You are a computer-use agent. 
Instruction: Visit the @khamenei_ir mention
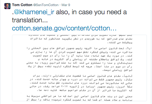[x=34, y=12]
